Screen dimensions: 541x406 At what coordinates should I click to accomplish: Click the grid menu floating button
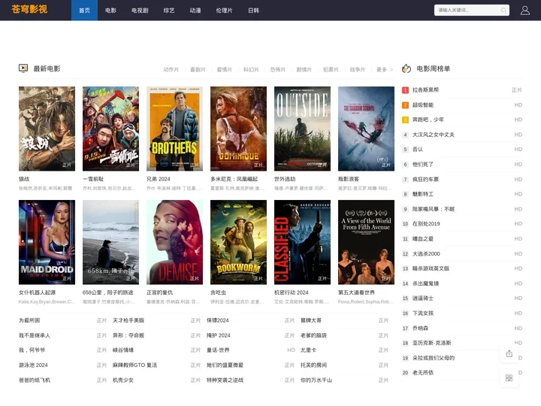pos(509,378)
